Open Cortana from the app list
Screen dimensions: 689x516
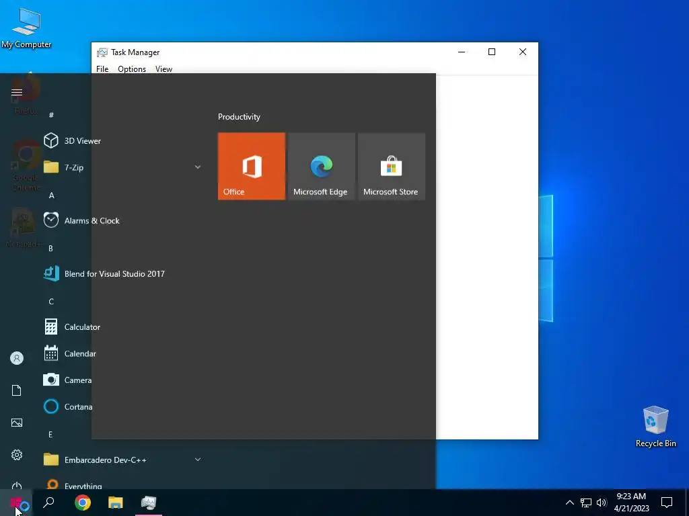point(123,406)
